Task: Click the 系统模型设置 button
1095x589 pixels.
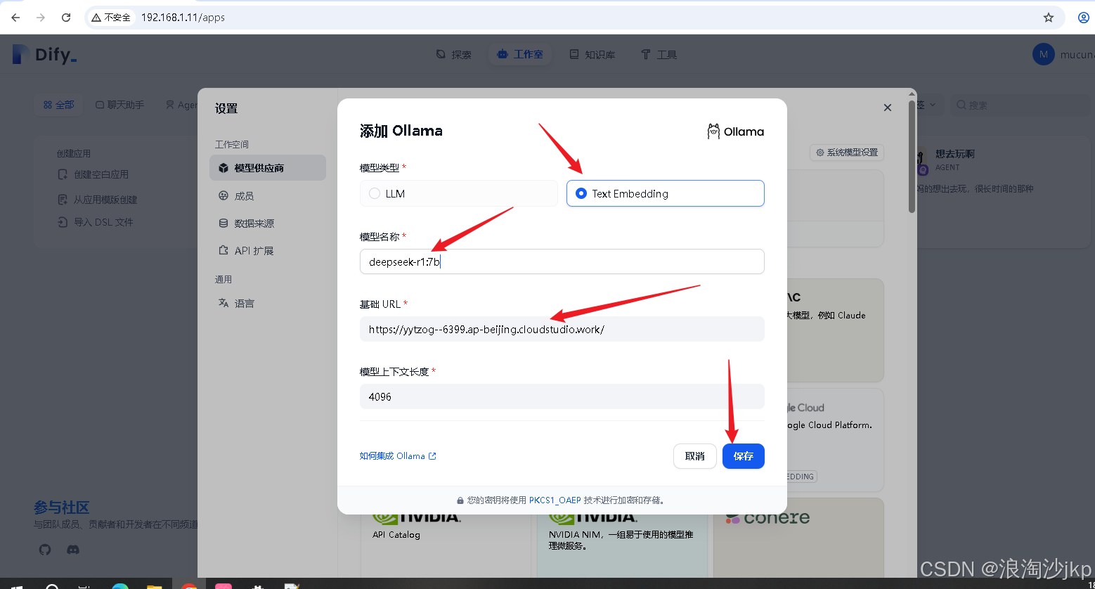Action: coord(847,152)
